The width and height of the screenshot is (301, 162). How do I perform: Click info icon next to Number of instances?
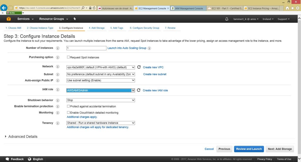pos(58,48)
